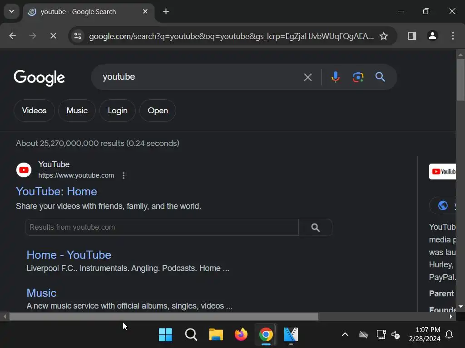Filter results by Videos
The height and width of the screenshot is (348, 465).
click(34, 111)
